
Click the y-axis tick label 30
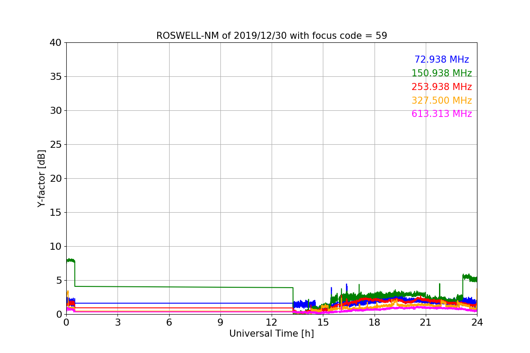coord(56,111)
